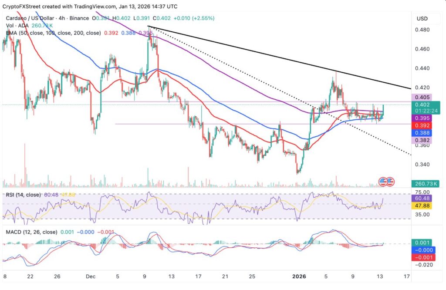Click the Dec label on the time axis

[91, 277]
